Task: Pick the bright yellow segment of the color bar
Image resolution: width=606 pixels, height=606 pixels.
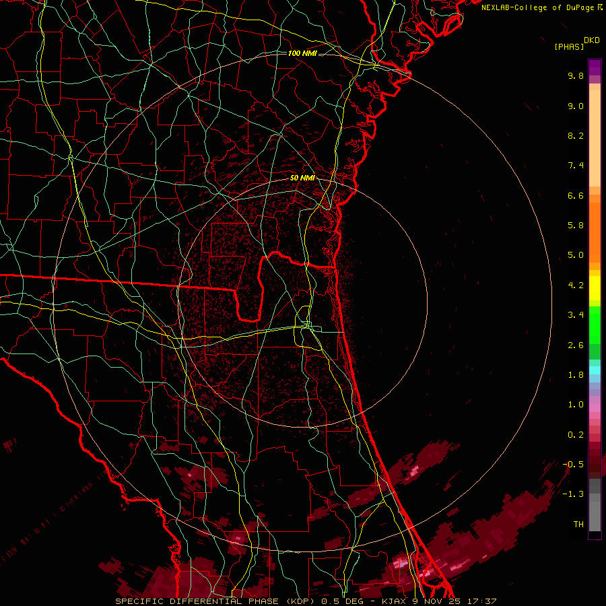Action: [595, 288]
